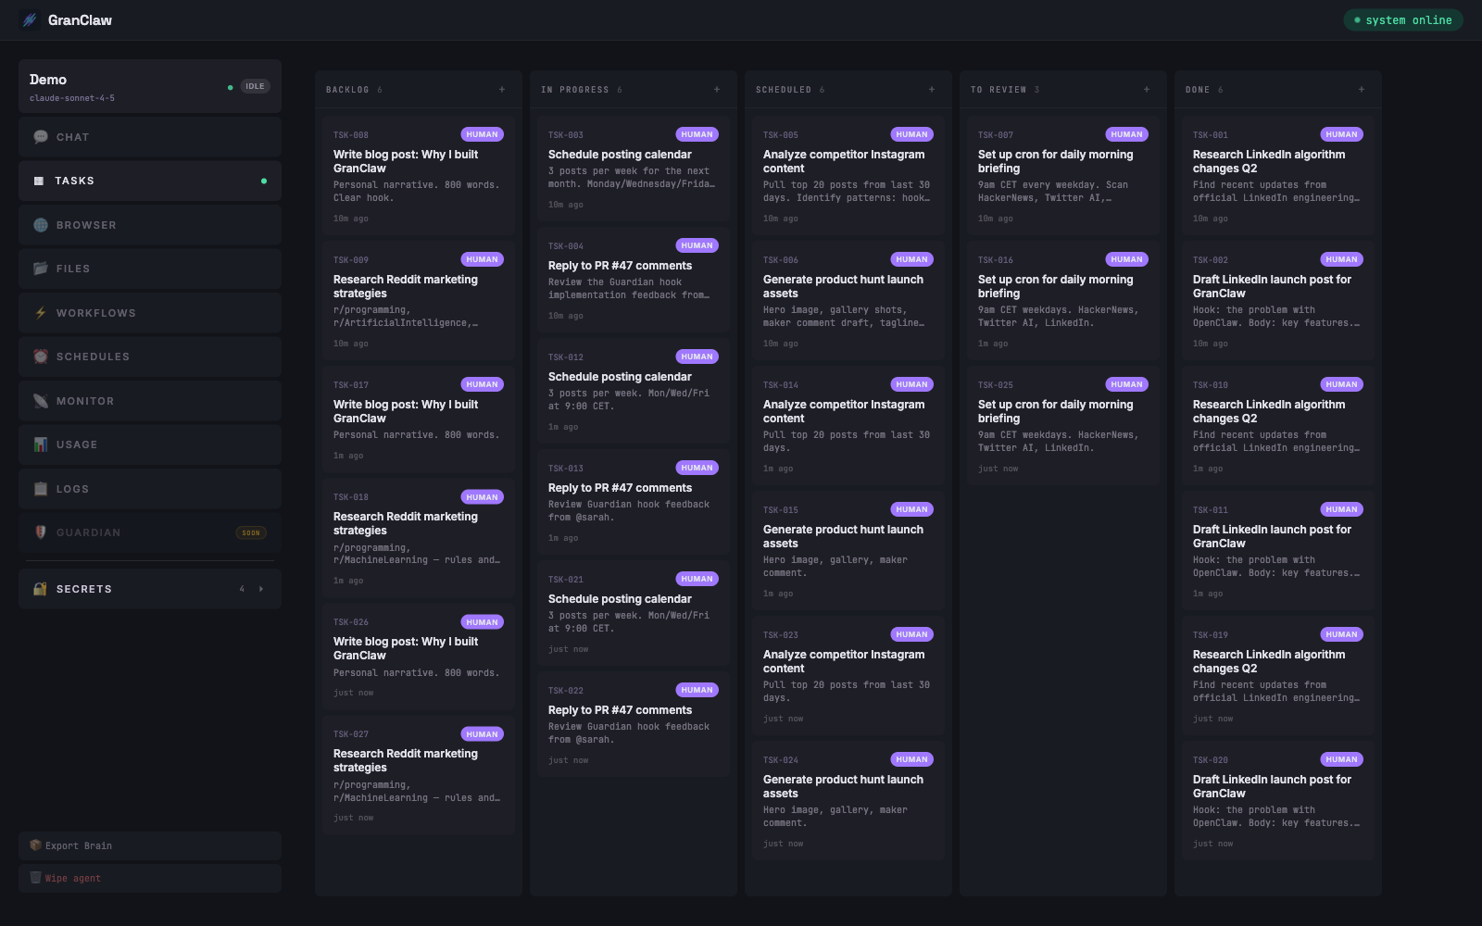Open the Secrets padlock icon
The width and height of the screenshot is (1482, 926).
point(40,588)
